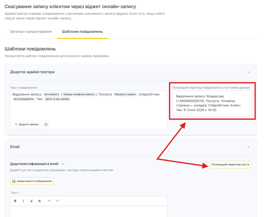This screenshot has width=275, height=217.
Task: Select the 'Ім'я клієнта' variable chip
Action: coord(51,94)
